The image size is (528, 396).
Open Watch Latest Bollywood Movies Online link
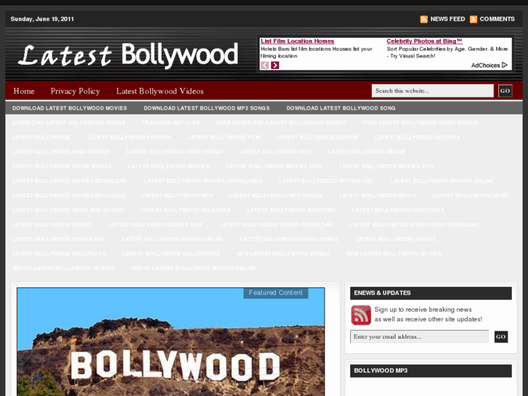194,268
